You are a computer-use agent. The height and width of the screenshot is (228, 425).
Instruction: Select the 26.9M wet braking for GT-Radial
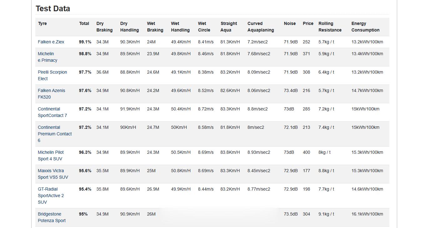[153, 189]
